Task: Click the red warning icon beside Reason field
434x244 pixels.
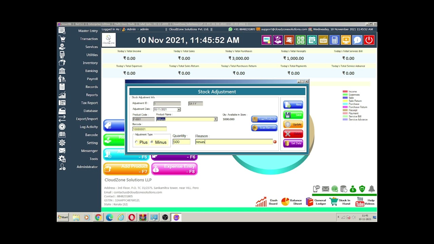Action: pyautogui.click(x=275, y=142)
